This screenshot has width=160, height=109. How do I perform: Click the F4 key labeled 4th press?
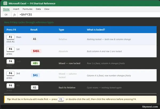[10, 86]
